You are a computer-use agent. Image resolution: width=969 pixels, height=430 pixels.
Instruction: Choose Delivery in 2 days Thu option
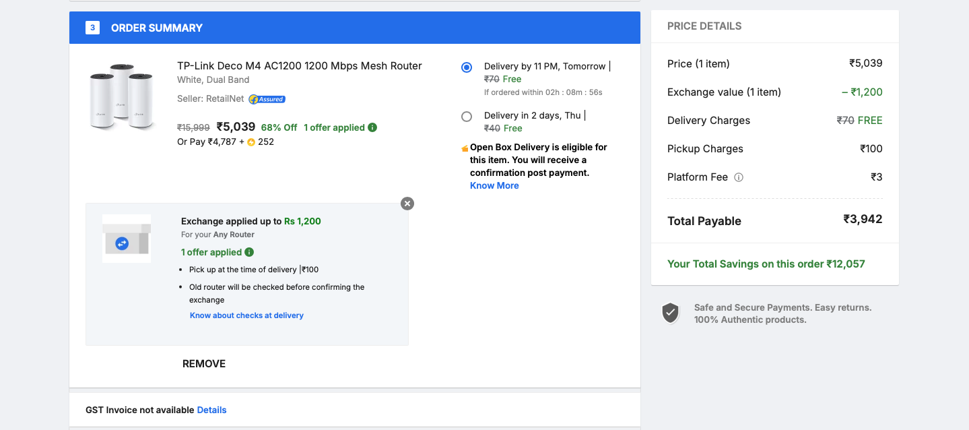pyautogui.click(x=467, y=117)
